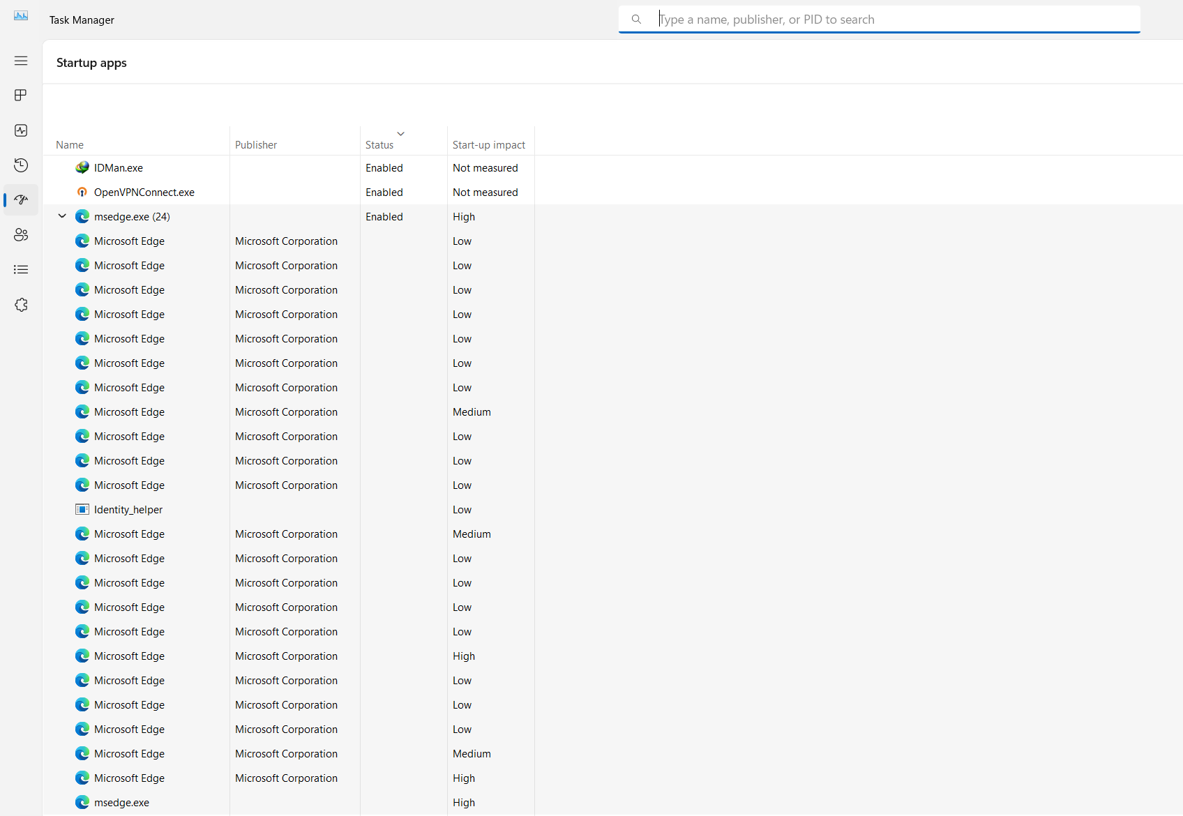Open the Users page in the sidebar
Image resolution: width=1183 pixels, height=816 pixels.
pos(21,234)
